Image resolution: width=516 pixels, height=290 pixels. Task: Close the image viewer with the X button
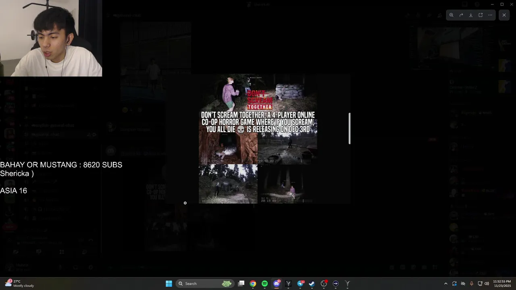coord(504,15)
